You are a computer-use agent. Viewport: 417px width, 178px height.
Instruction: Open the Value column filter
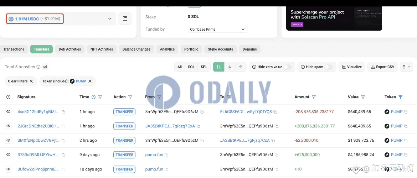363,97
